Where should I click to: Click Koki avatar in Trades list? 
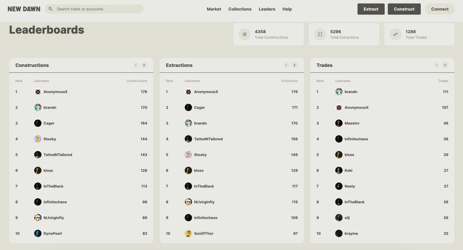click(339, 170)
